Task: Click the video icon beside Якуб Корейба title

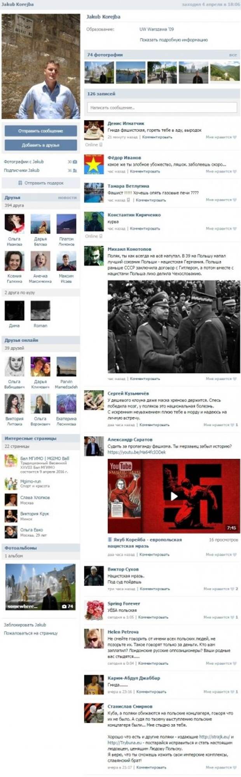Action: pyautogui.click(x=110, y=540)
